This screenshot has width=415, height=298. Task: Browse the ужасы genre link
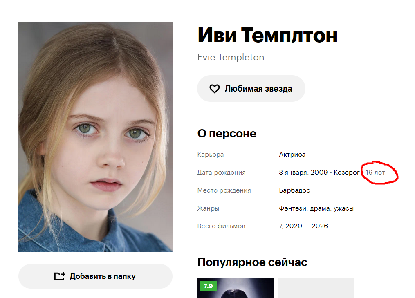pyautogui.click(x=343, y=208)
